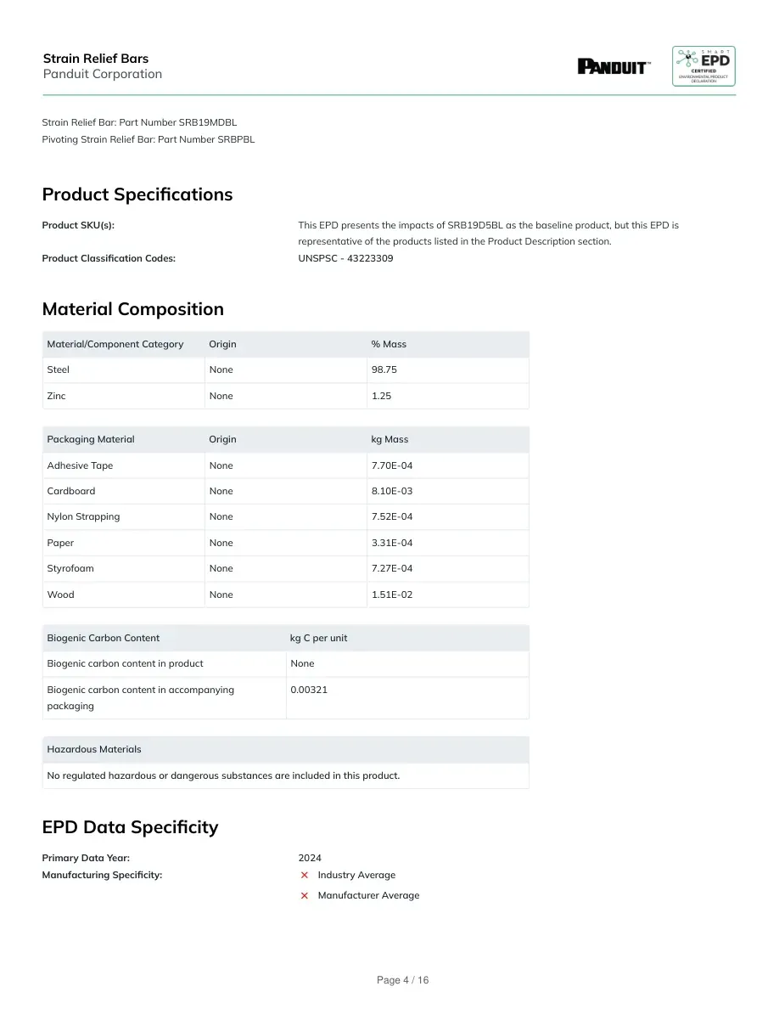The image size is (779, 1009).
Task: Click the Strain Relief Bars title
Action: 96,59
